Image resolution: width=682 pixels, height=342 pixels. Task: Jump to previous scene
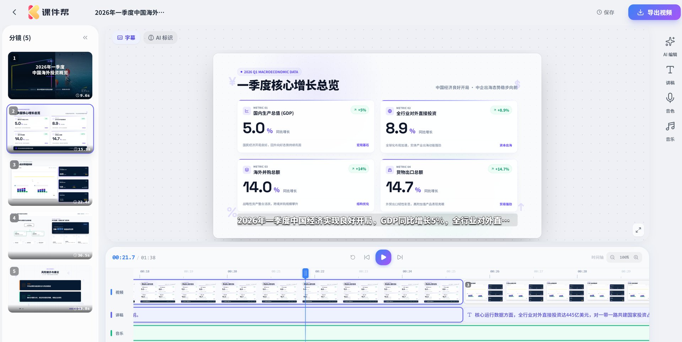[367, 257]
